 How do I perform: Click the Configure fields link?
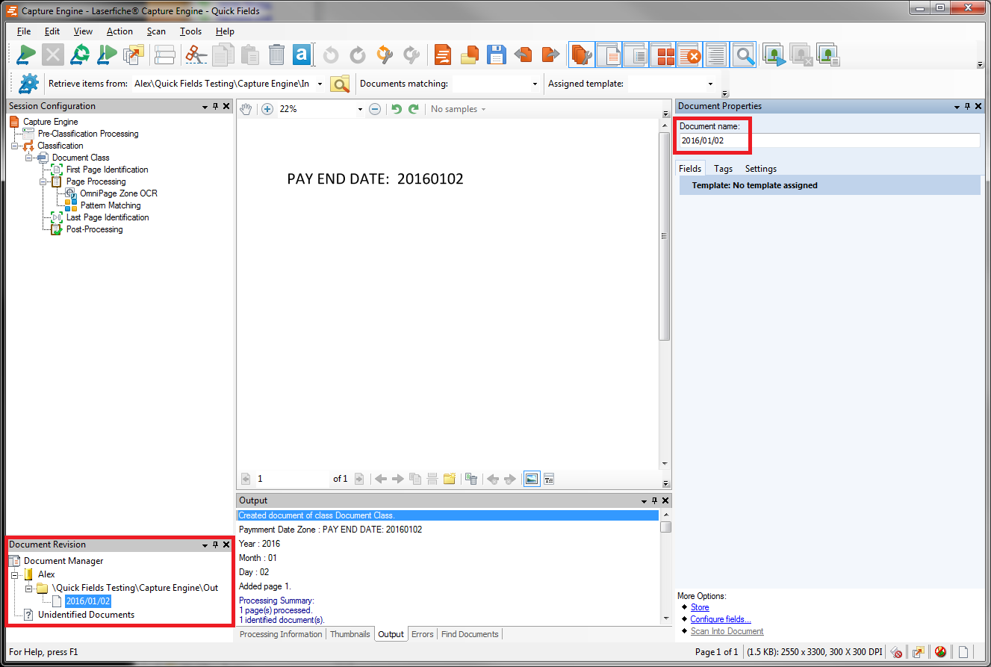(x=720, y=619)
